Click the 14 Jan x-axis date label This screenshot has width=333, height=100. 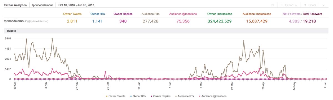coord(139,86)
